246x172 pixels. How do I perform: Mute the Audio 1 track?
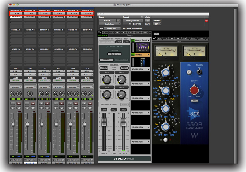(x=19, y=108)
